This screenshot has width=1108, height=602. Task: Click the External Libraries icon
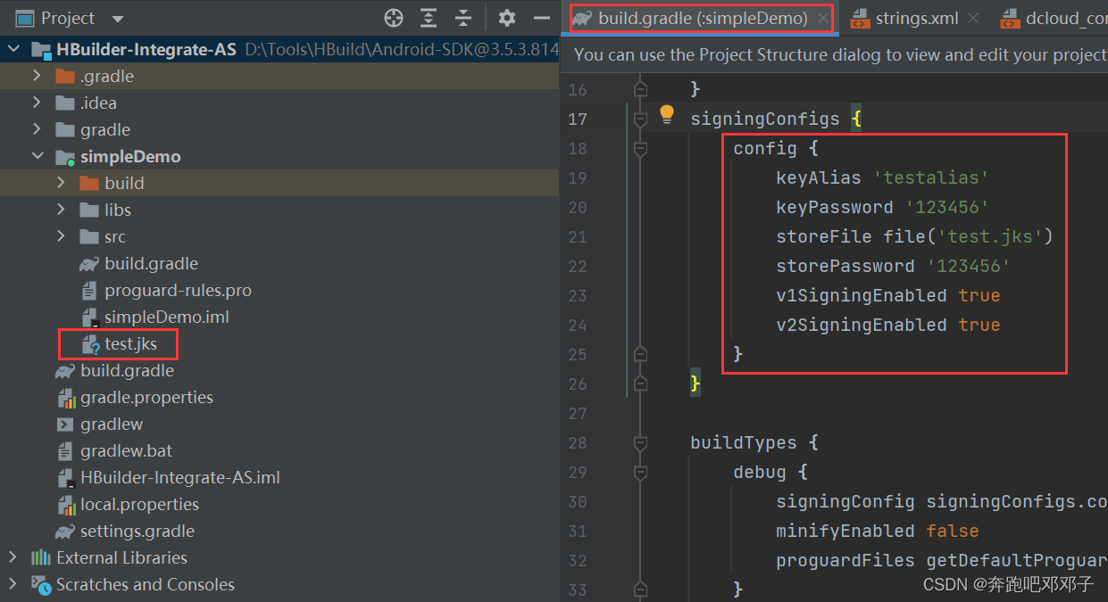pos(40,557)
